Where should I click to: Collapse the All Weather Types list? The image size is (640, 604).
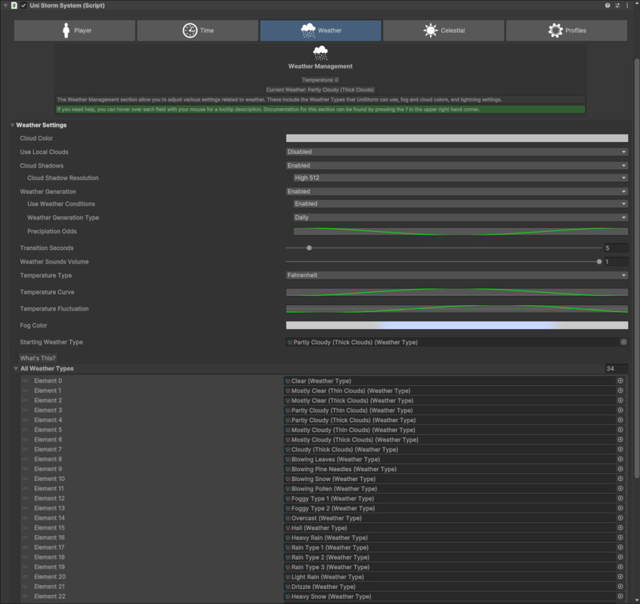(16, 368)
